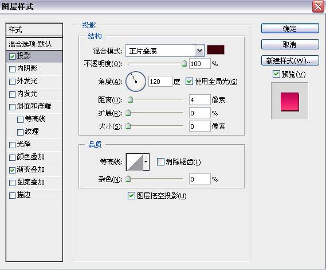
Task: Select the 投影 style row label
Action: coord(23,56)
